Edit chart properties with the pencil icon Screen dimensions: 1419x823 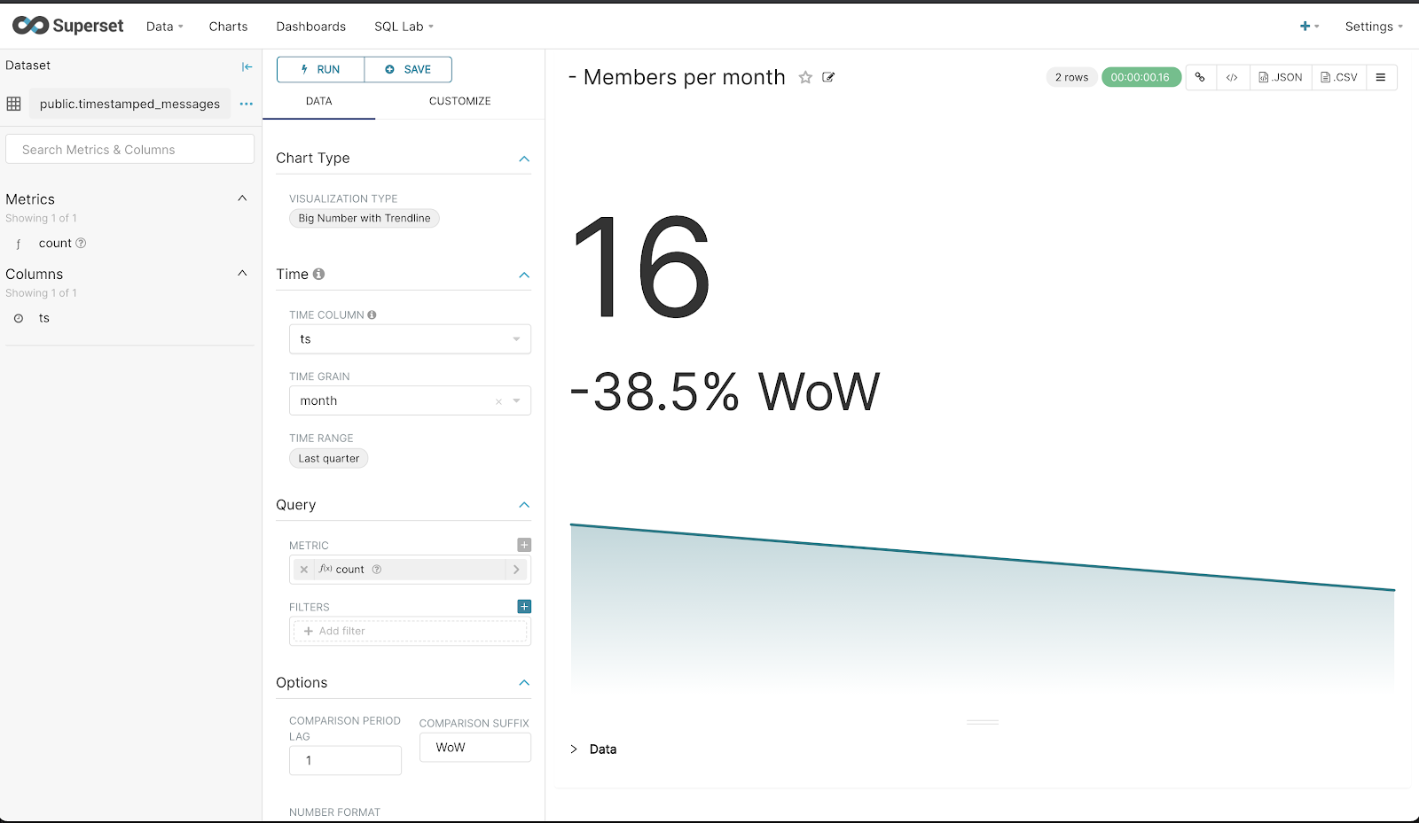pos(827,78)
